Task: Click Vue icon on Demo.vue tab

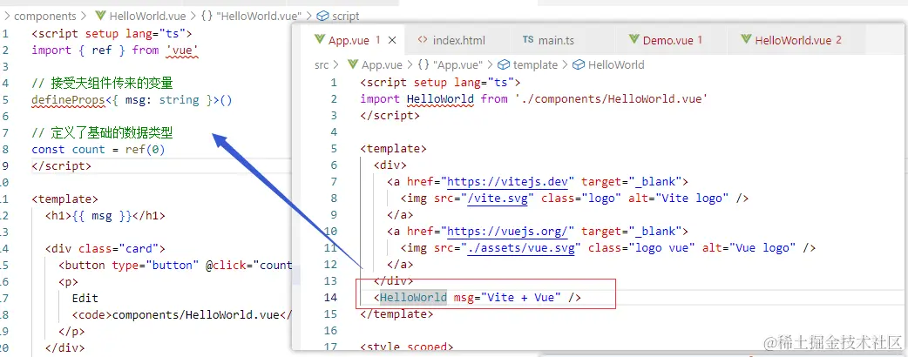Action: point(634,39)
